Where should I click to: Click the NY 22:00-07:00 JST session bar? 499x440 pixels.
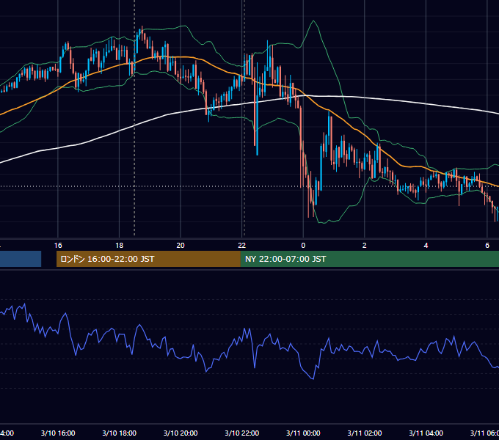click(x=369, y=259)
